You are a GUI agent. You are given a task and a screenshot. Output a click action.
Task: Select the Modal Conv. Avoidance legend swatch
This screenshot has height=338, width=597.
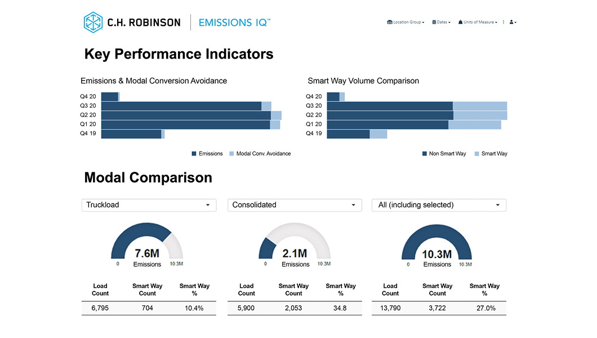tap(231, 154)
